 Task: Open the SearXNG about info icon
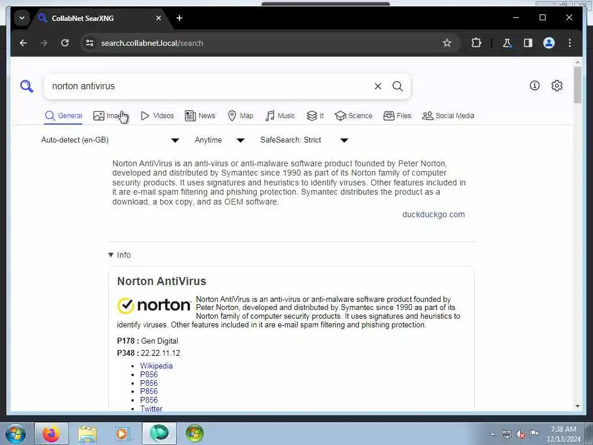(x=535, y=86)
